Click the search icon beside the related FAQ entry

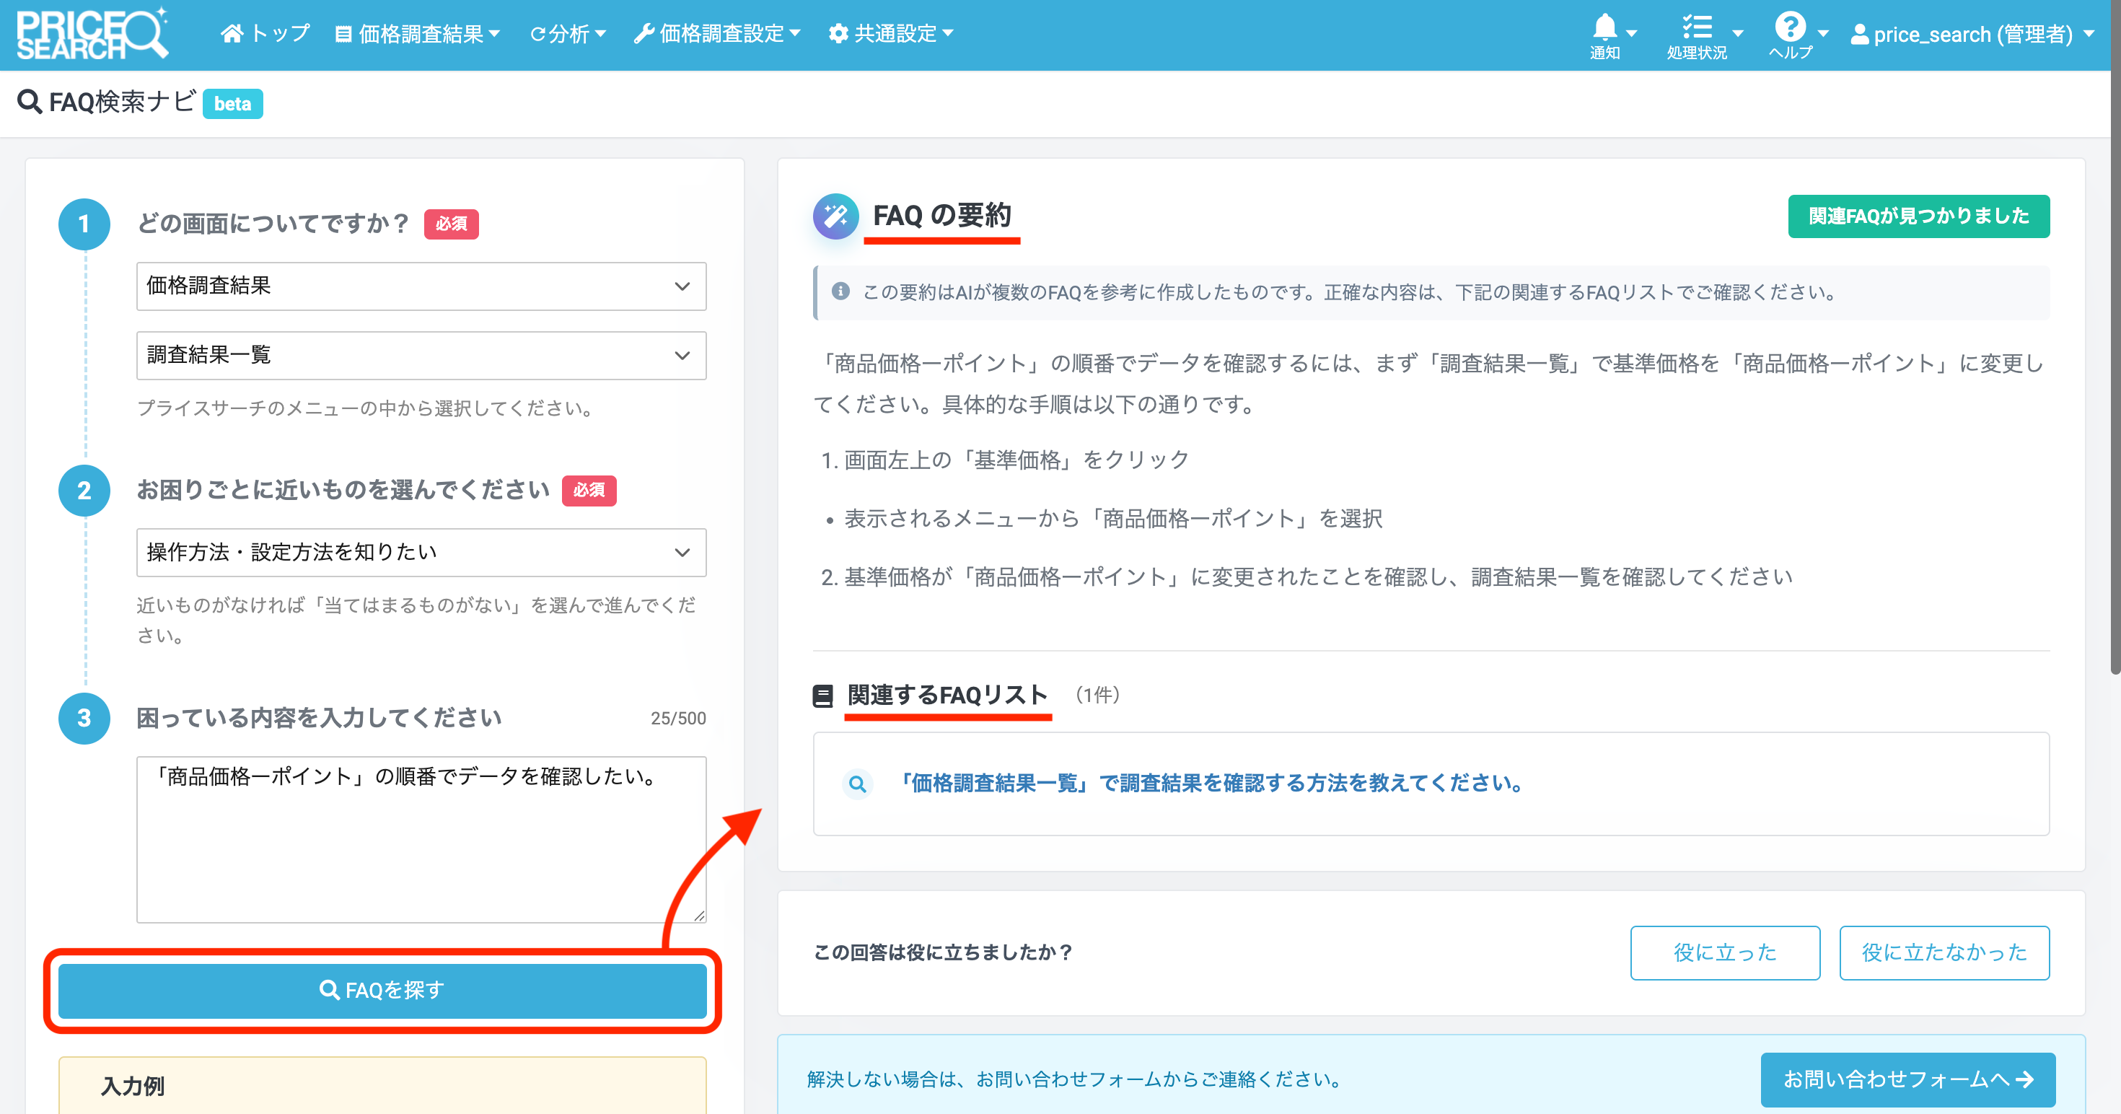coord(857,784)
